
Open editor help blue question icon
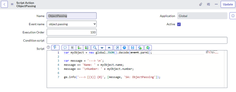pyautogui.click(x=124, y=48)
